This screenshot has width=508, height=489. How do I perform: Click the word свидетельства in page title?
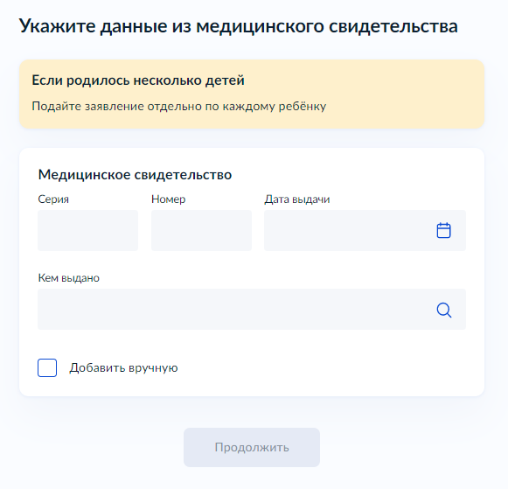pos(393,26)
